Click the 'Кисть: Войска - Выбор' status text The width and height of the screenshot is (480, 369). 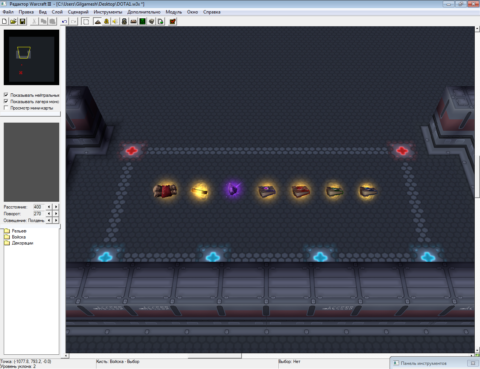coord(118,362)
